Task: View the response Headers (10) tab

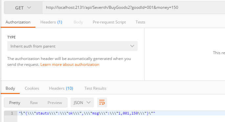Action: pos(61,88)
